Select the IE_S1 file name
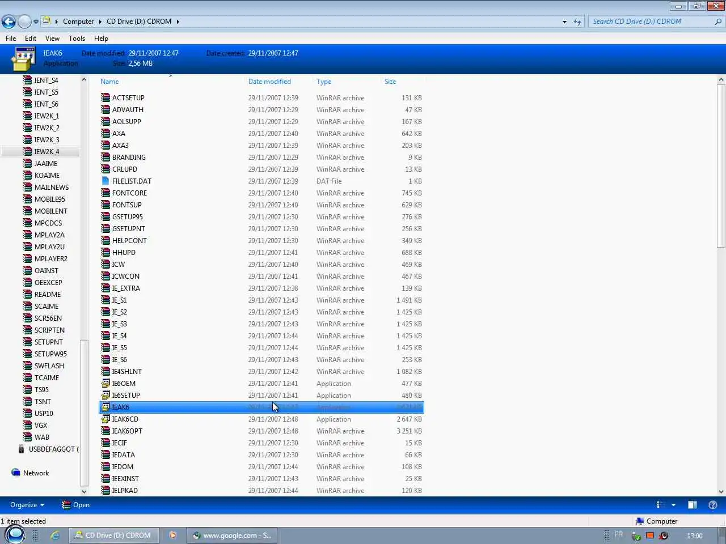This screenshot has width=726, height=544. tap(119, 300)
